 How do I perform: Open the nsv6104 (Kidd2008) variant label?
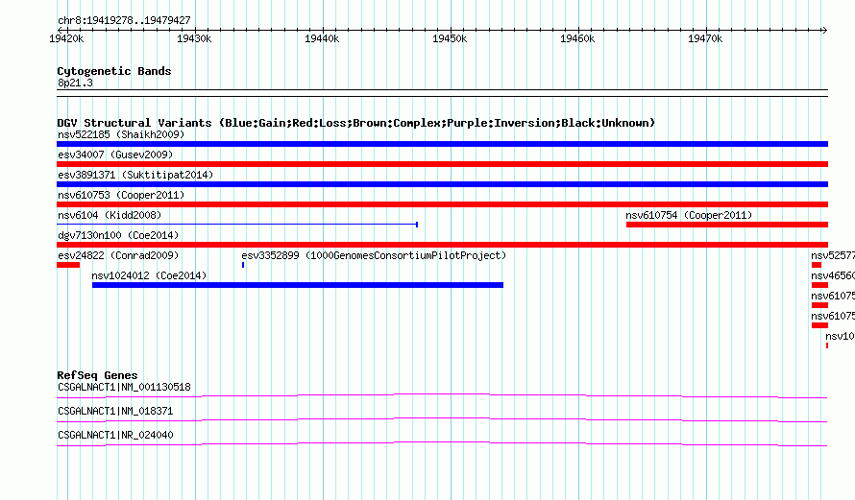[110, 215]
